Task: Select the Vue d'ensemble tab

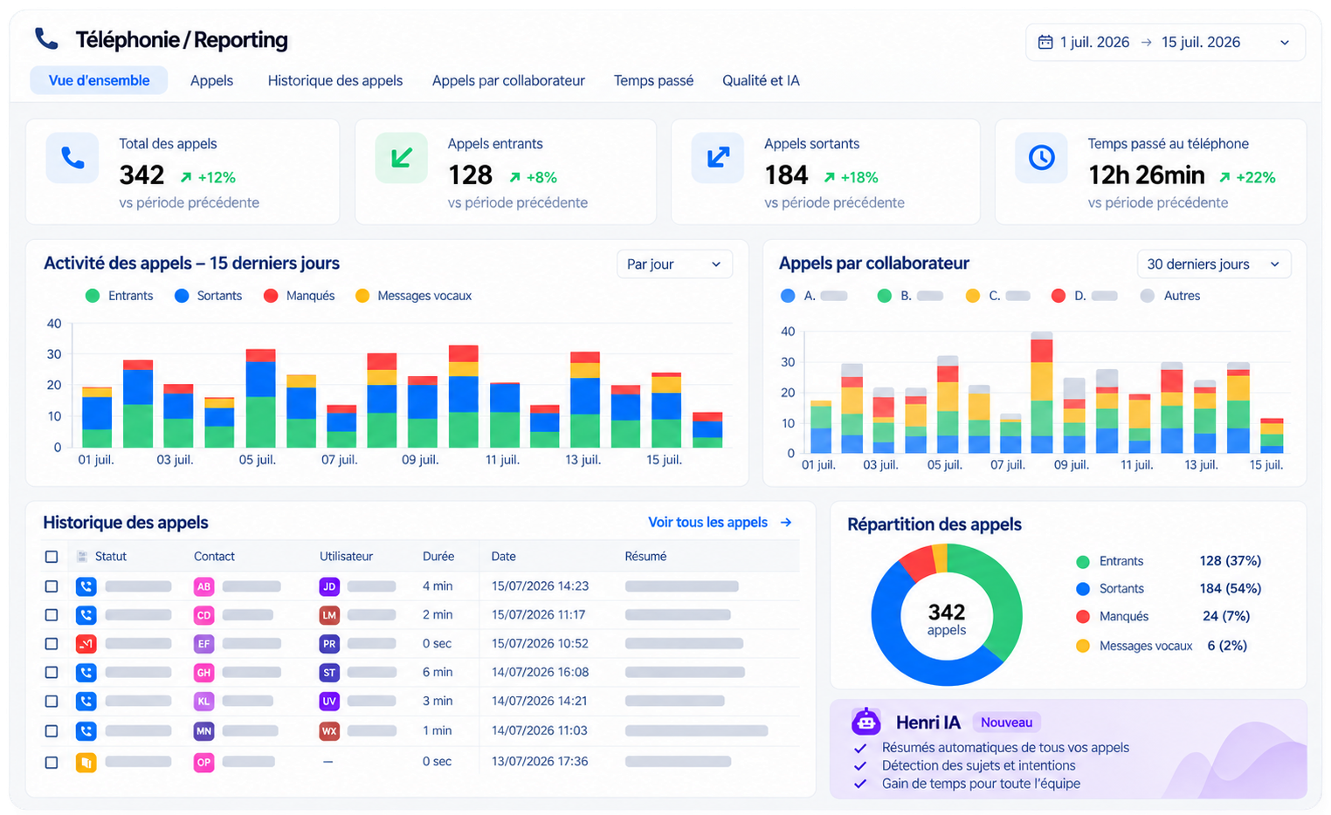Action: pos(99,80)
